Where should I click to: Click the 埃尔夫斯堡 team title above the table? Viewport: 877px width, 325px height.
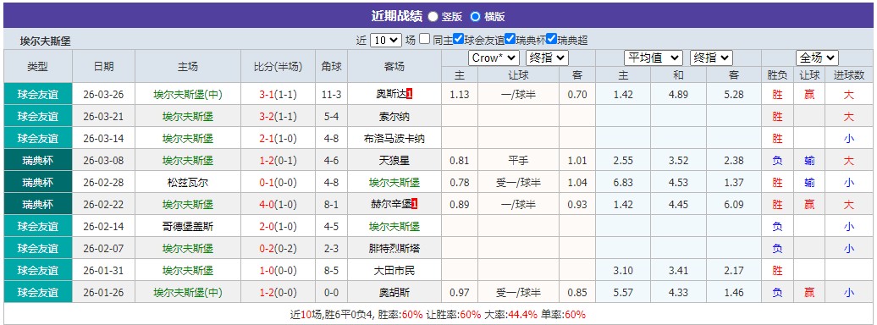click(x=46, y=41)
